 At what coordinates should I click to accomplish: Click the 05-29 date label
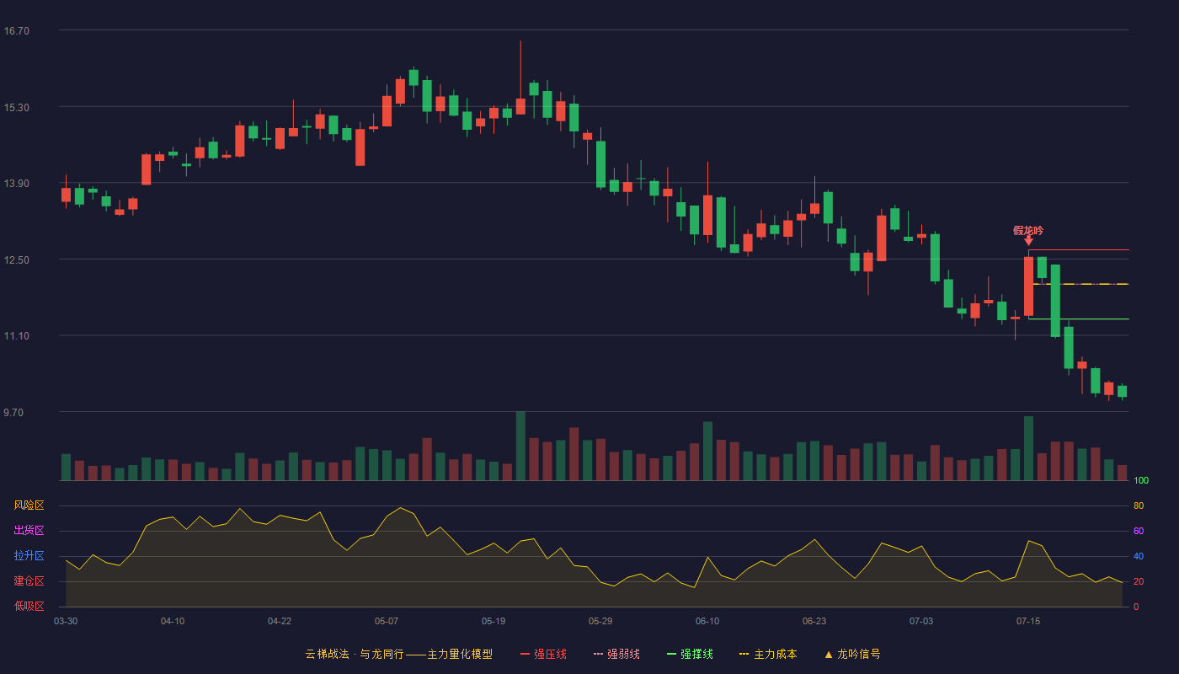click(x=600, y=621)
